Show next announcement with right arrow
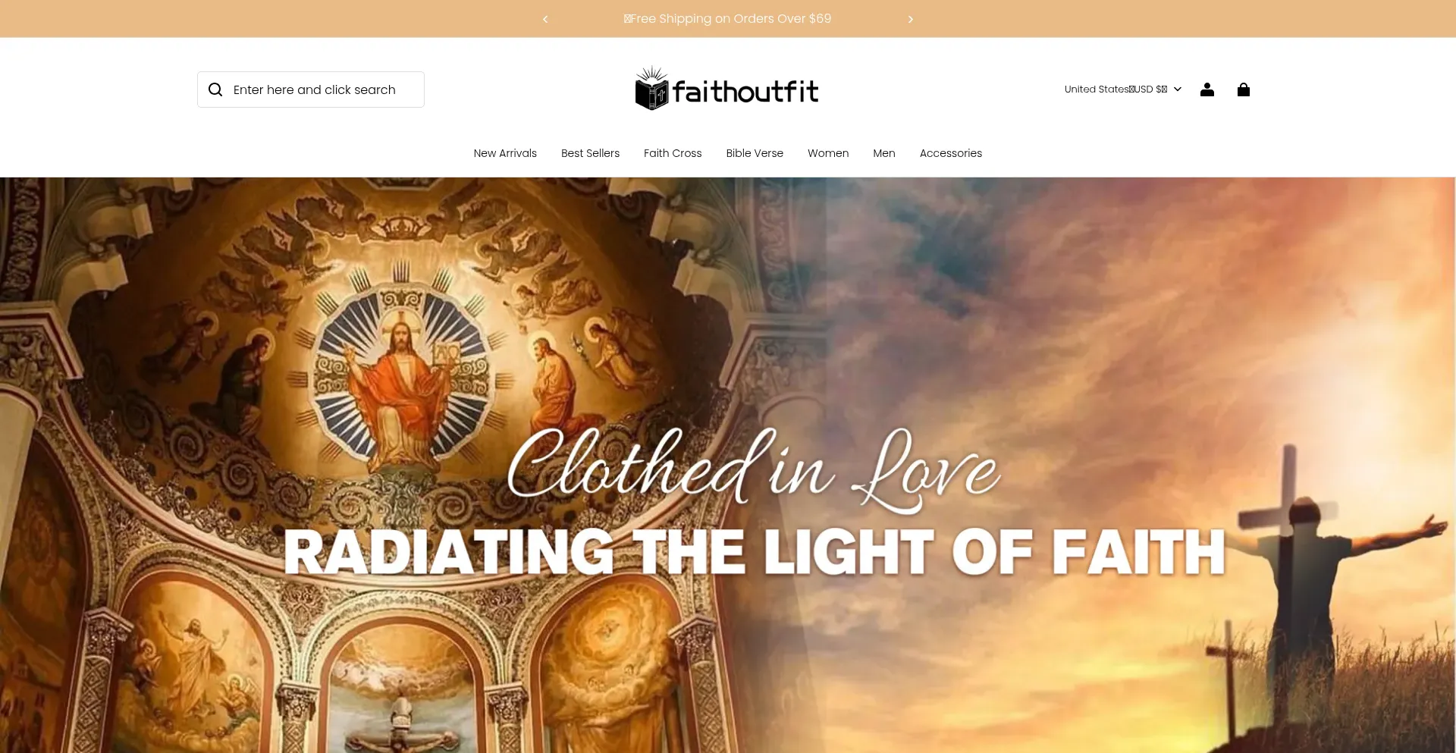 coord(911,19)
